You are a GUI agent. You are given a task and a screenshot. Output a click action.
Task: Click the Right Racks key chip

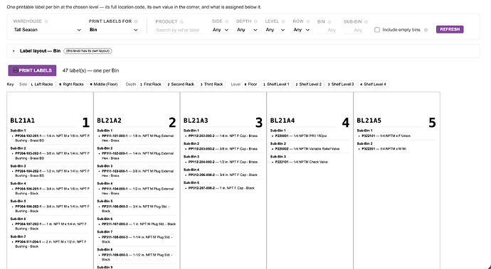tap(72, 84)
